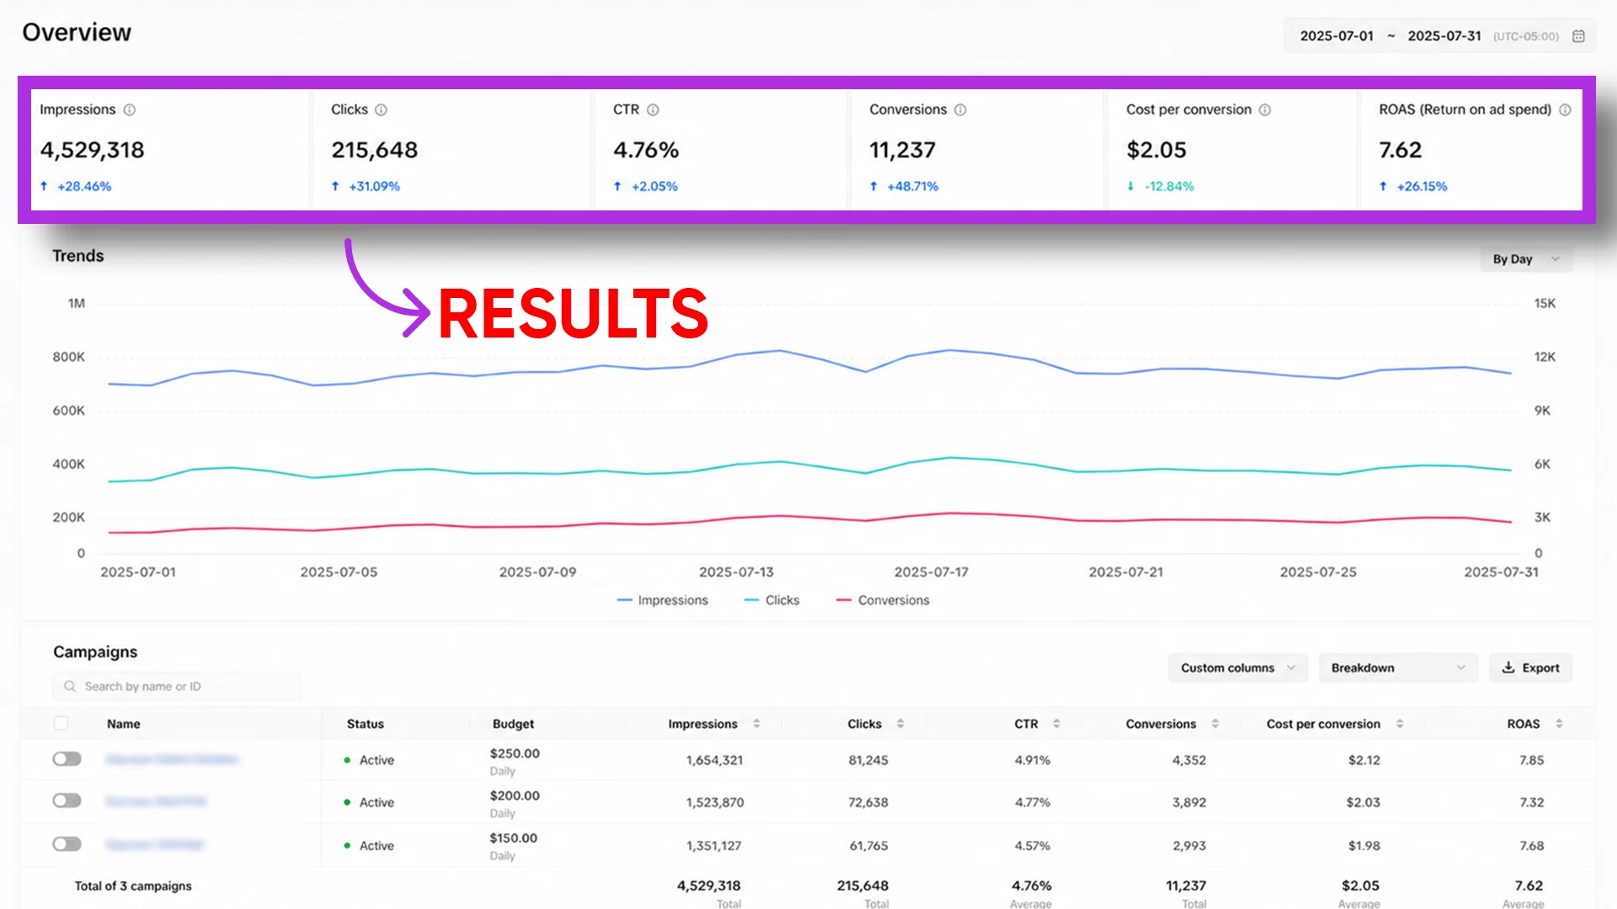
Task: Select the end date 2025-07-31
Action: point(1444,36)
